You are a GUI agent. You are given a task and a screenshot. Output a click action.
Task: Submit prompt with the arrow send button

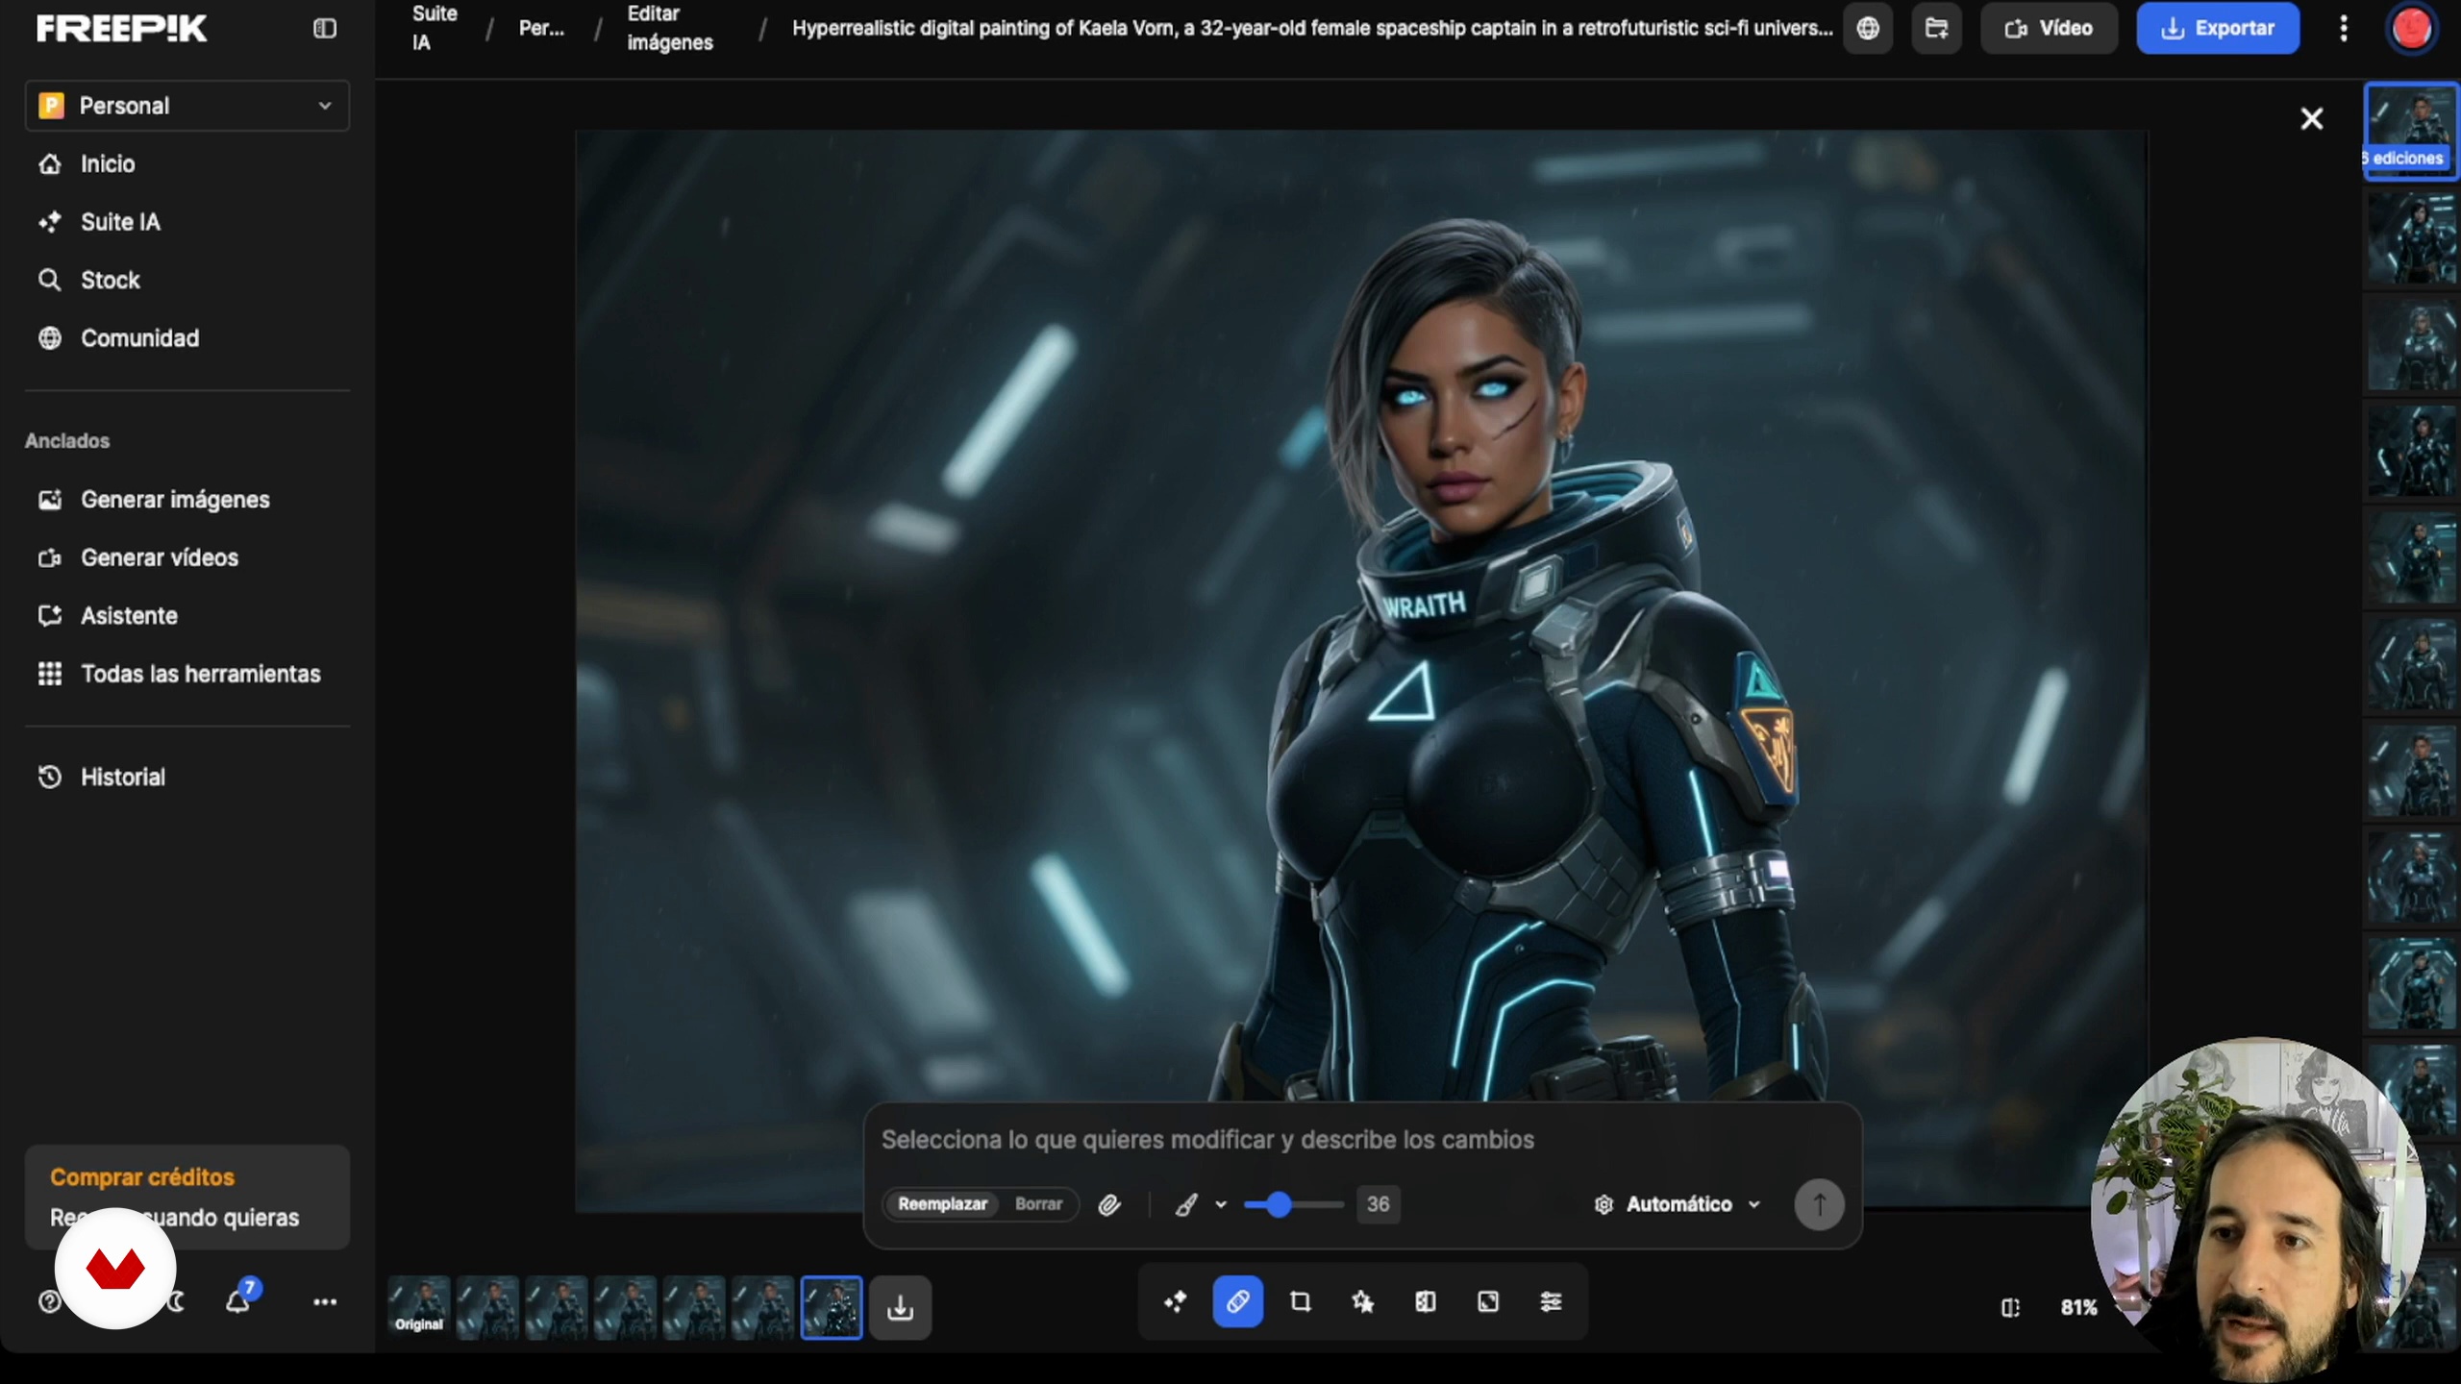1819,1204
